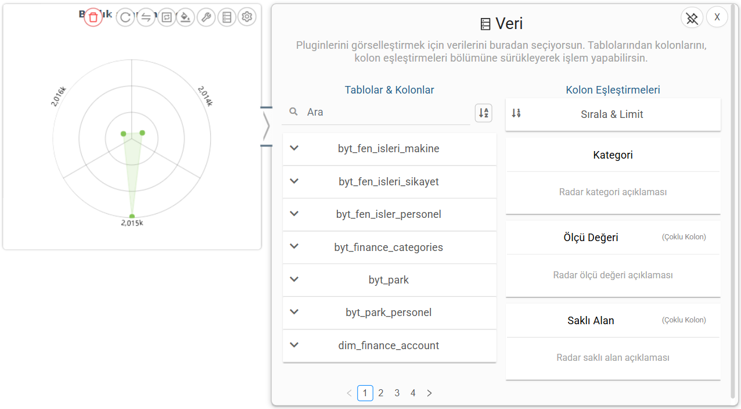The image size is (741, 409).
Task: Go to page 3 of tables
Action: click(397, 393)
